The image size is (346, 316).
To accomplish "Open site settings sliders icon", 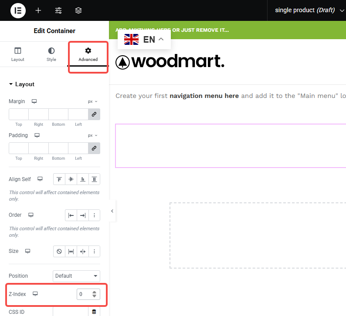I will tap(58, 10).
